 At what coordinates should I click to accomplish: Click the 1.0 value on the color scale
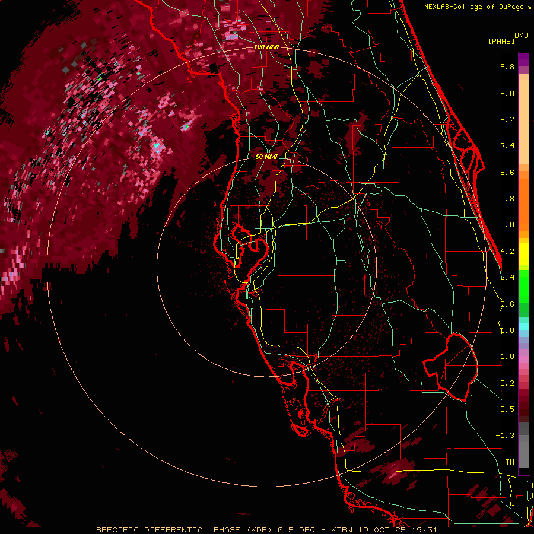tap(507, 357)
